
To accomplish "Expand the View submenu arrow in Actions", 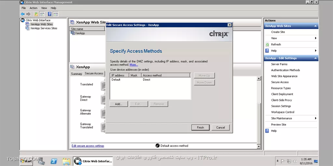I will (x=315, y=38).
